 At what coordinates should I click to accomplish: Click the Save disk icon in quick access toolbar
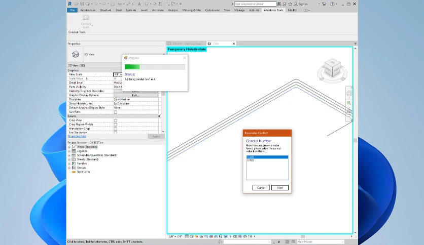coord(82,4)
